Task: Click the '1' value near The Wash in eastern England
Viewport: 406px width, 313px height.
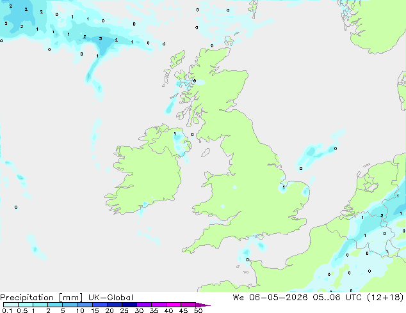Action: [x=284, y=188]
